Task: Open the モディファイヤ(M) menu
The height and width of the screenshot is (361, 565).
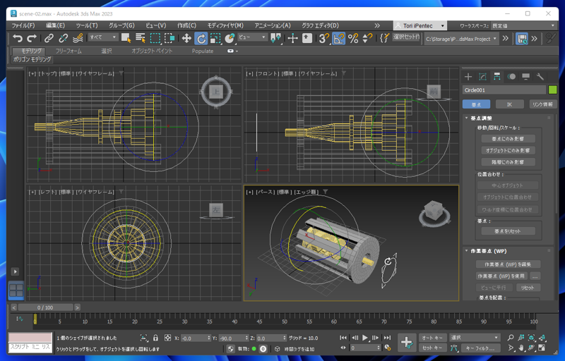Action: (x=225, y=25)
